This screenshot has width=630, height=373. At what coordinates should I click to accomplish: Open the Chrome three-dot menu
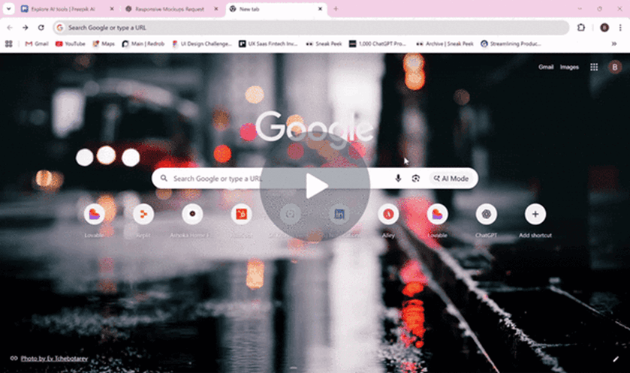(x=620, y=28)
